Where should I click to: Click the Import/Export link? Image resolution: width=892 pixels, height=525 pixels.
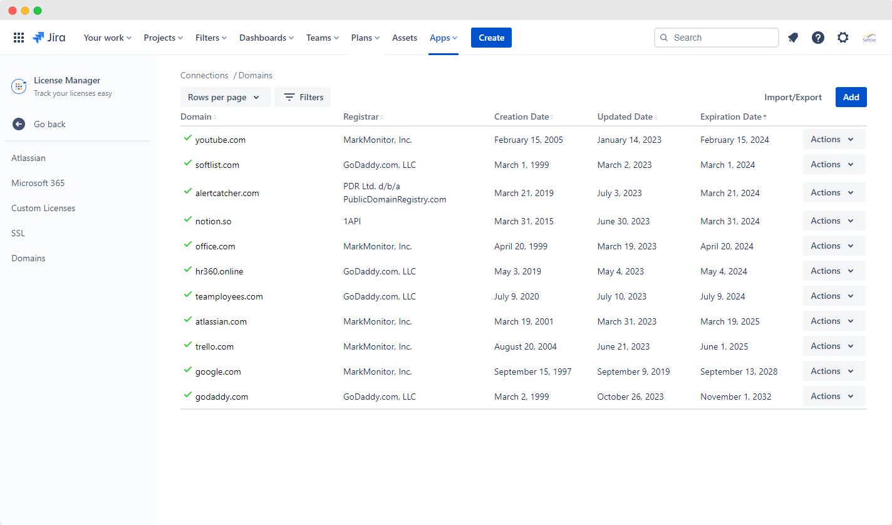(793, 97)
